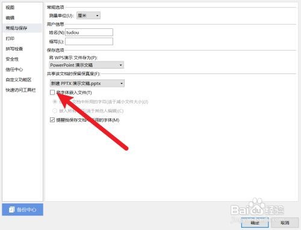Click the backup center icon
The height and width of the screenshot is (230, 301).
[12, 210]
